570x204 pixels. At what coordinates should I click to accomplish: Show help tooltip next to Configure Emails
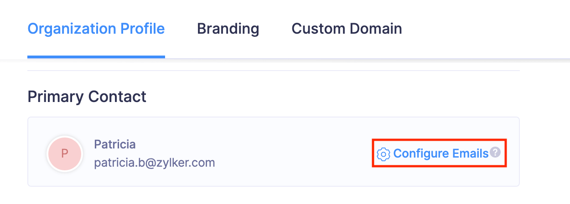click(495, 153)
